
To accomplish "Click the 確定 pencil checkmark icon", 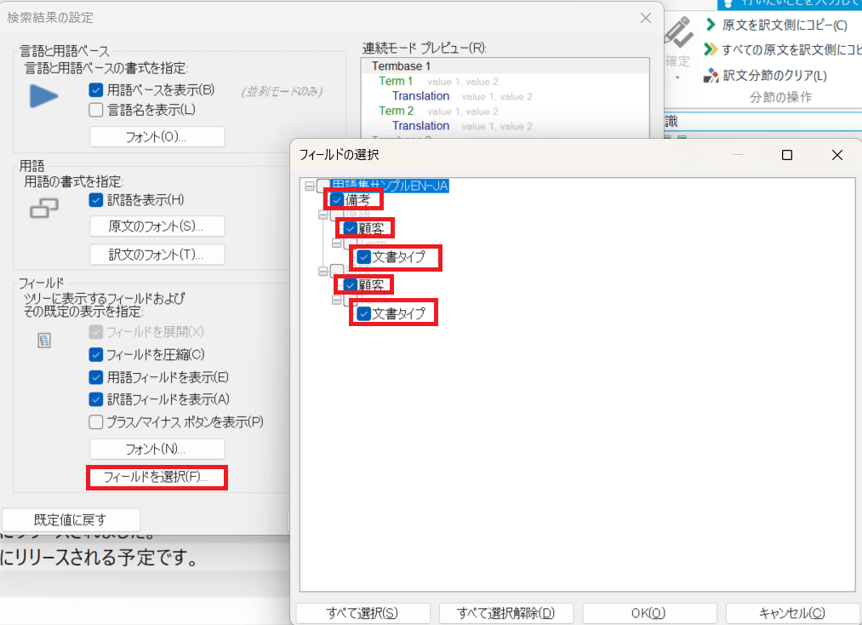I will click(x=677, y=32).
